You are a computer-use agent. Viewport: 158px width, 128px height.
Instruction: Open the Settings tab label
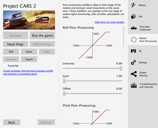tap(143, 63)
